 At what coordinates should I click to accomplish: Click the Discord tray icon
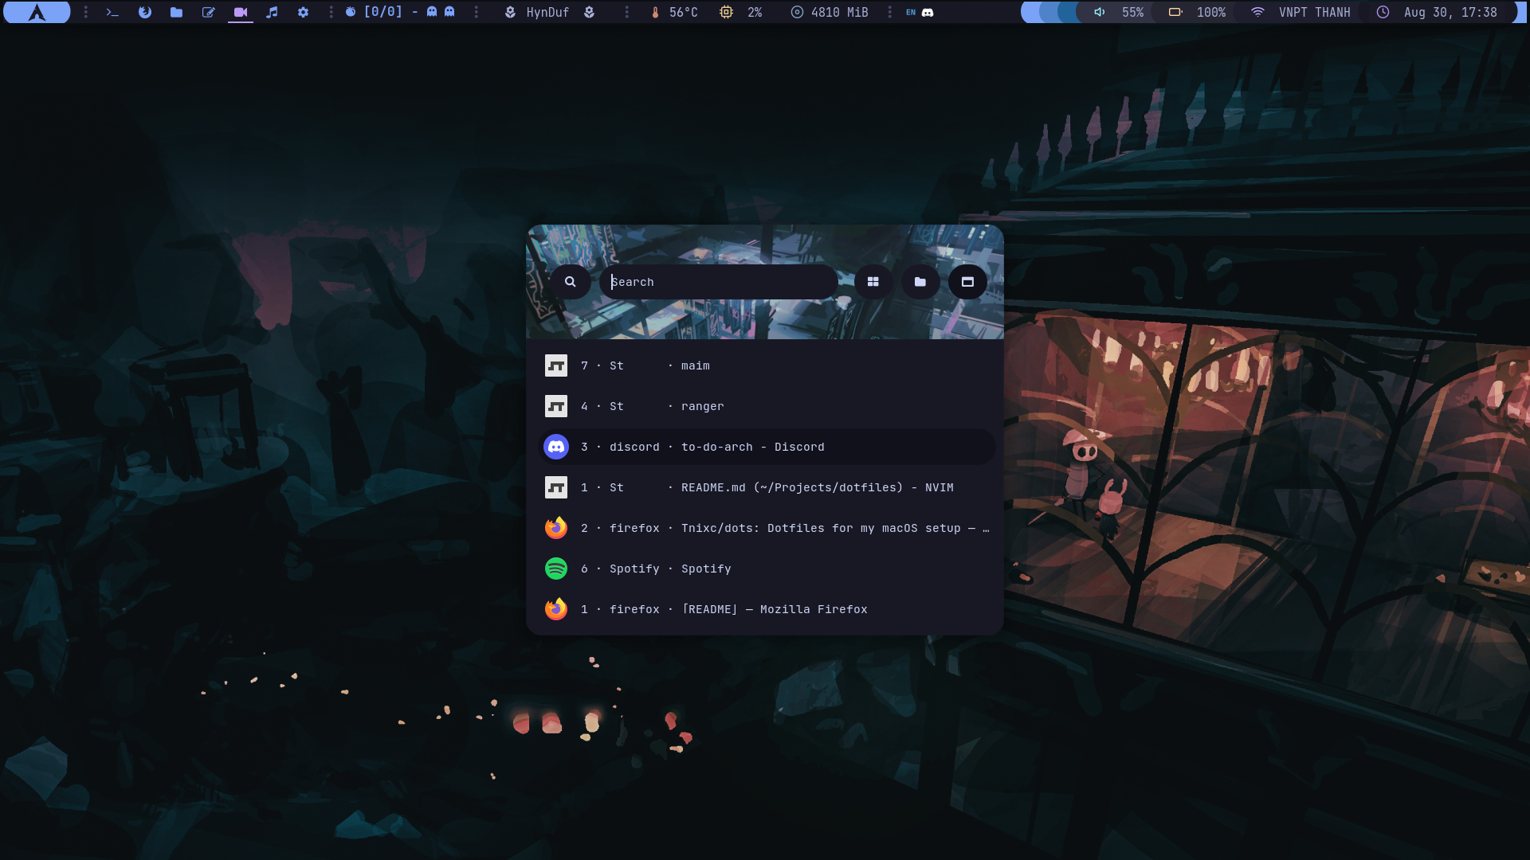928,12
